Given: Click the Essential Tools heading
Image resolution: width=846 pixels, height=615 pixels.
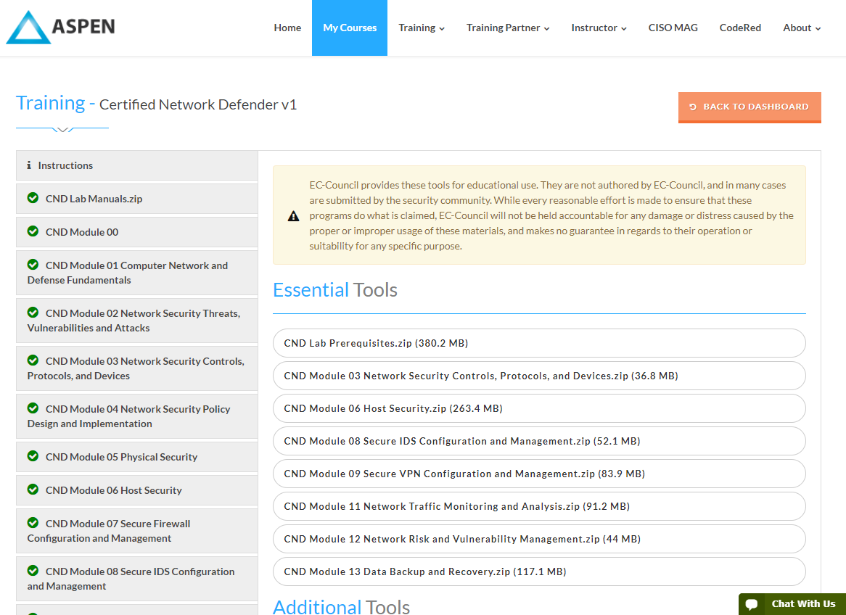Looking at the screenshot, I should pos(335,290).
